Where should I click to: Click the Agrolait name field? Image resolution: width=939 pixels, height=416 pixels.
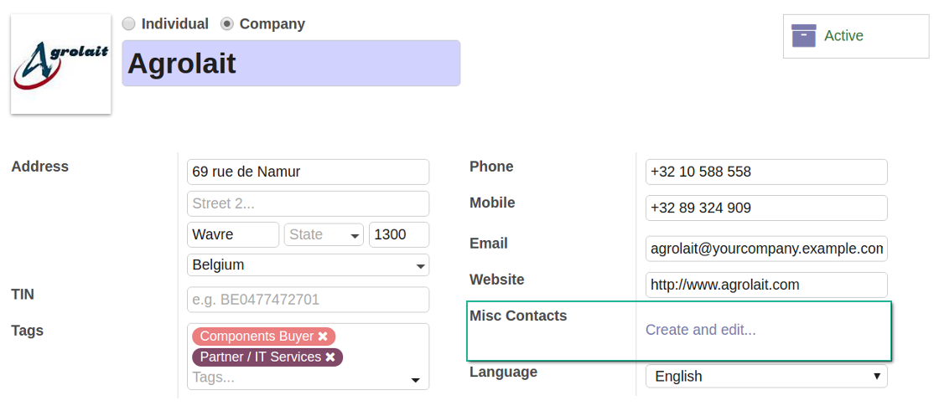click(291, 64)
